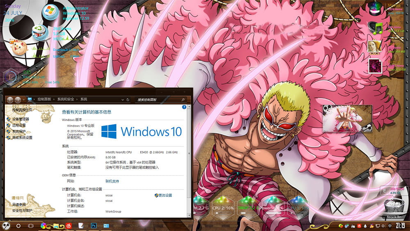Expand the chevron after 控制面板 breadcrumb

pos(54,99)
